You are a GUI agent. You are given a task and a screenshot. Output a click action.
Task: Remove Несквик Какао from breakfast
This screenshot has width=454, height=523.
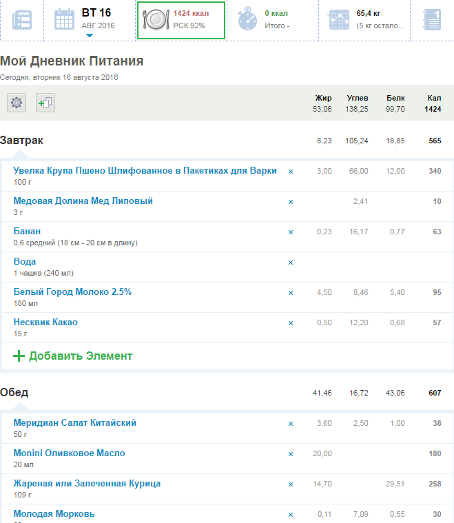click(x=290, y=323)
